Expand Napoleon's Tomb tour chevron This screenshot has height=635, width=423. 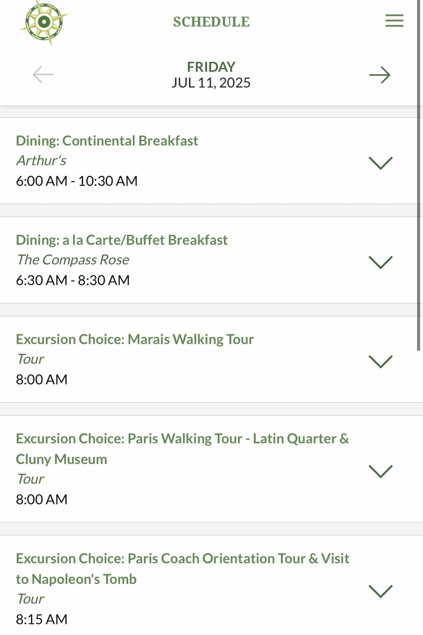[x=380, y=591]
